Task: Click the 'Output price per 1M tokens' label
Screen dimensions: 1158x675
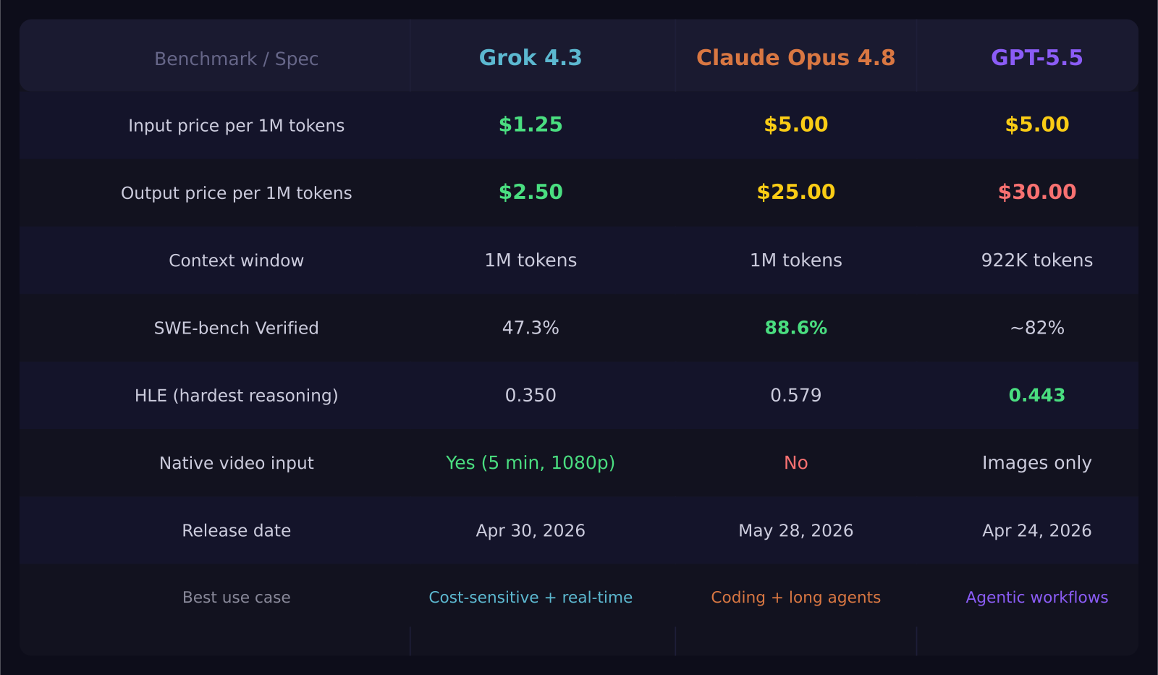Action: point(236,193)
